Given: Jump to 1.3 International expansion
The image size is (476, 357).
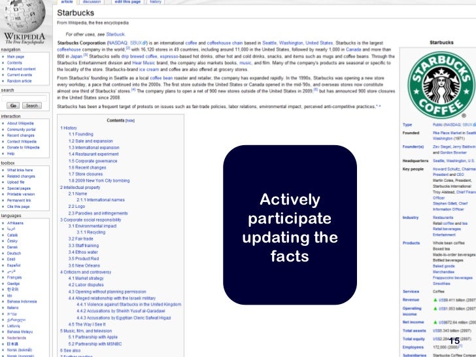Looking at the screenshot, I should click(93, 148).
